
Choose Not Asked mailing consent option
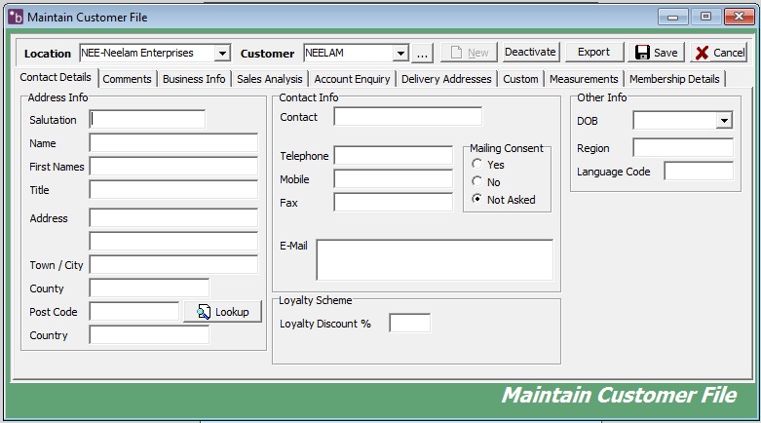coord(477,199)
